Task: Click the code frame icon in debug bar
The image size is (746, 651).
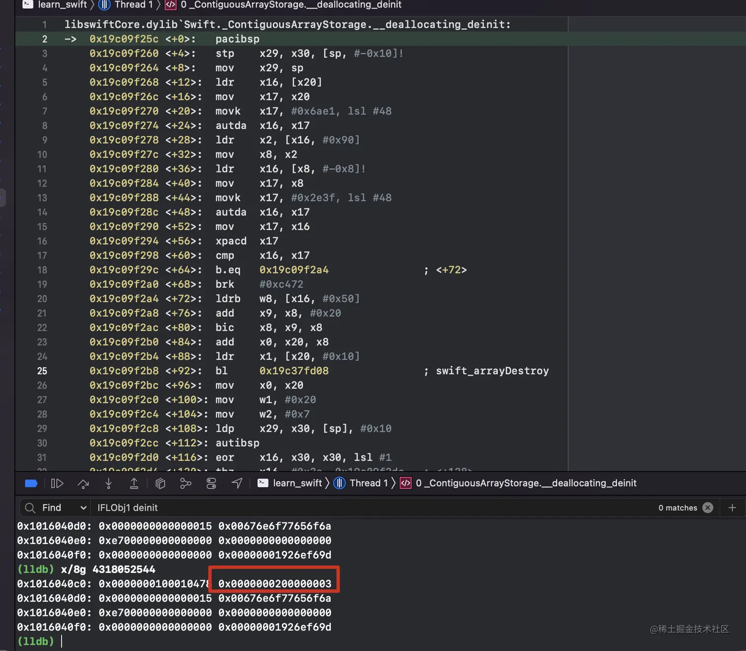Action: (406, 483)
